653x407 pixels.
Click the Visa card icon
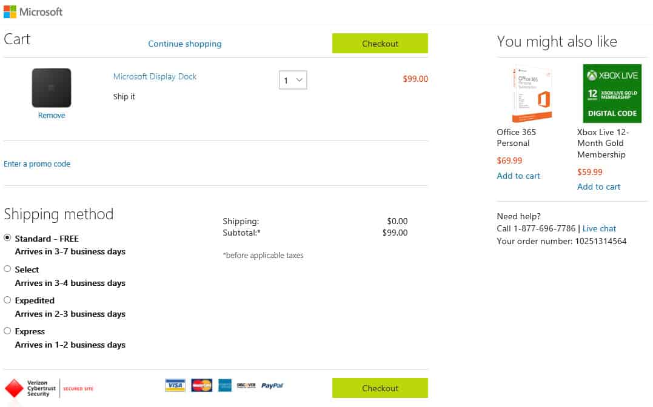[x=175, y=385]
